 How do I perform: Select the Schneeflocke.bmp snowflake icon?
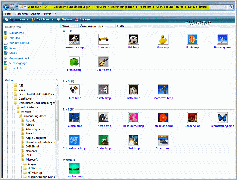[x=74, y=140]
